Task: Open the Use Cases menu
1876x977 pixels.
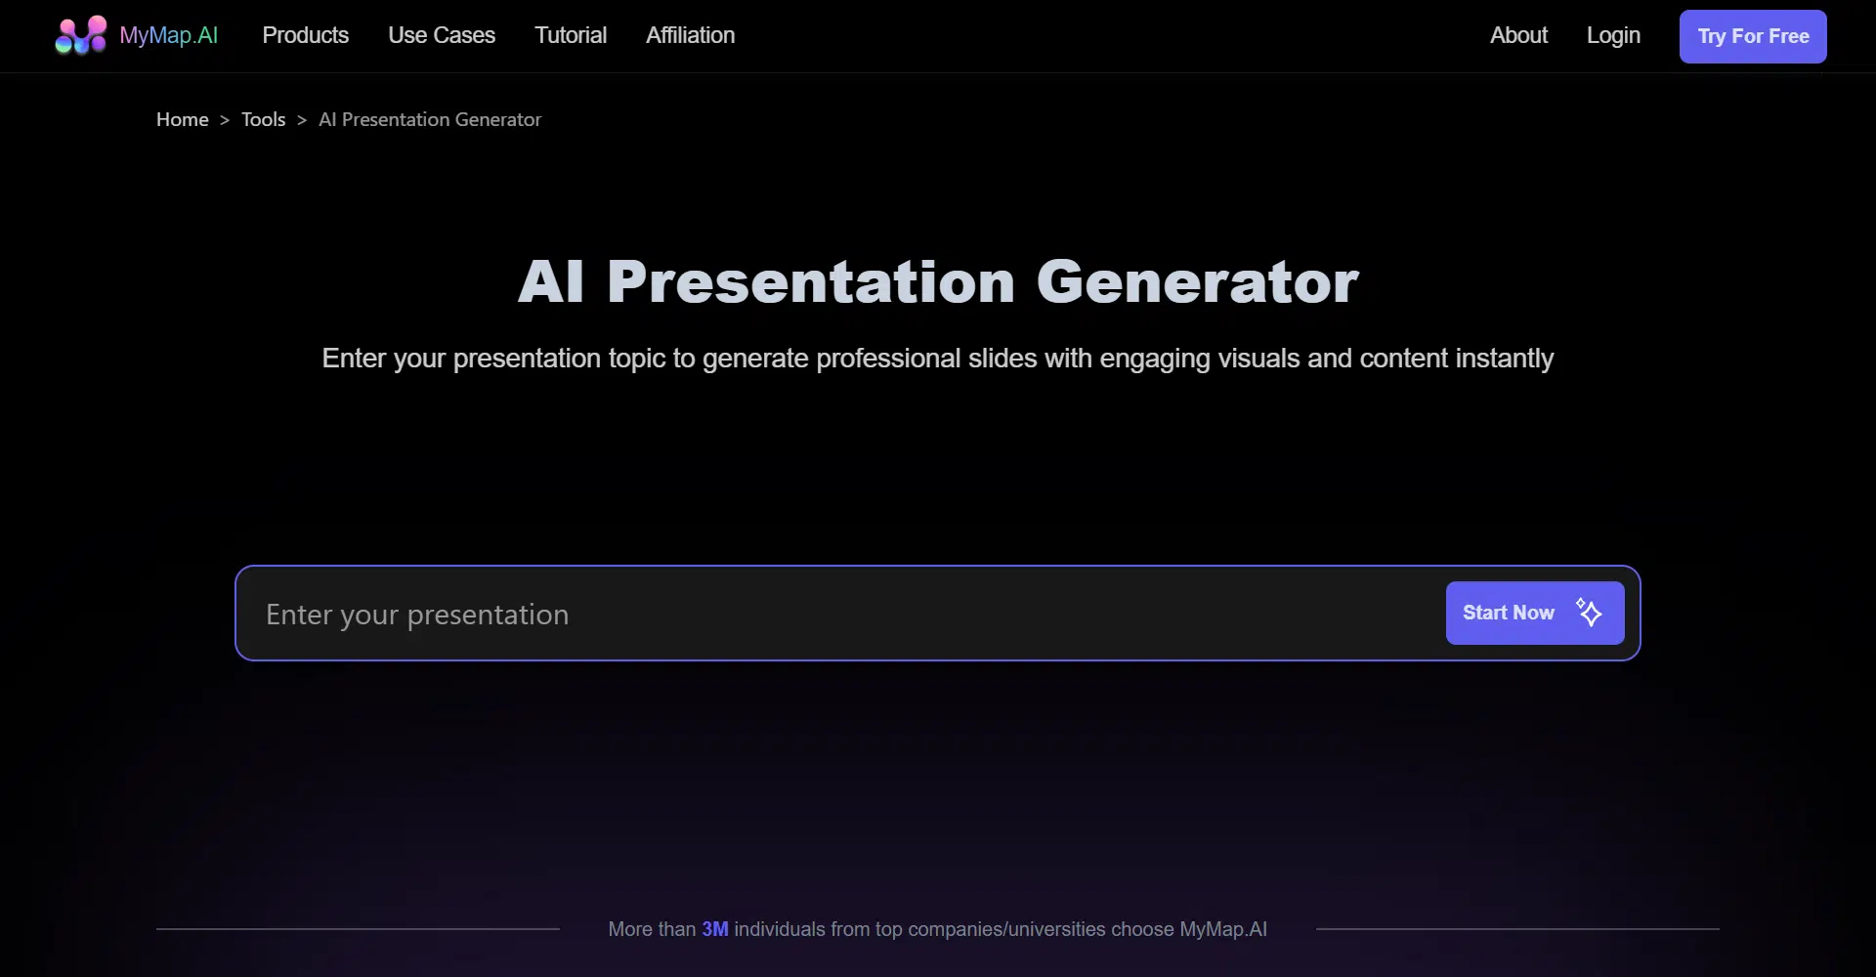Action: (442, 36)
